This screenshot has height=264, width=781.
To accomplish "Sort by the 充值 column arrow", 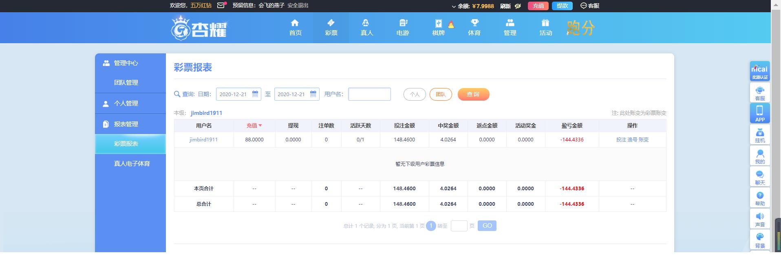I will pyautogui.click(x=260, y=125).
